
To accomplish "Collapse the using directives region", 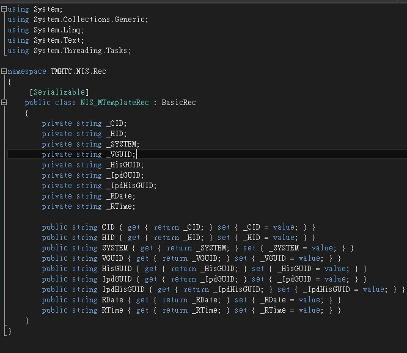I will (x=4, y=9).
